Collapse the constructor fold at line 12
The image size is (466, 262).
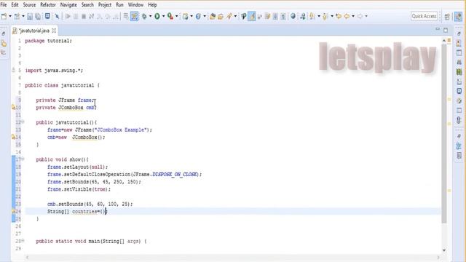click(x=23, y=122)
